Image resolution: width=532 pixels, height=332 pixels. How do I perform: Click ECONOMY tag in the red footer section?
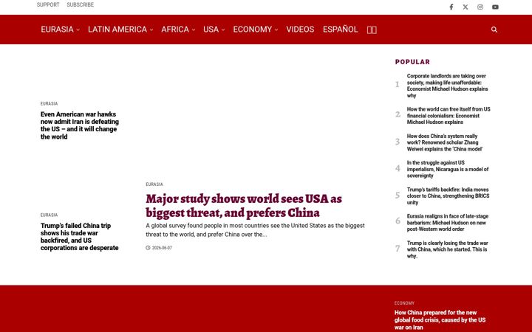pyautogui.click(x=404, y=303)
